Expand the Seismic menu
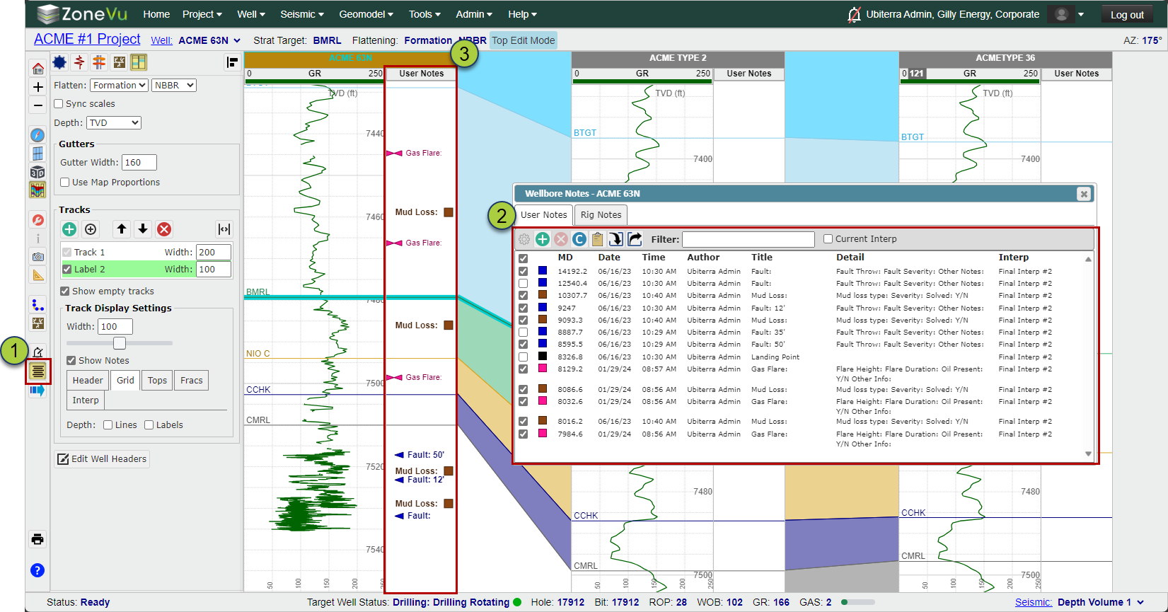 tap(302, 14)
